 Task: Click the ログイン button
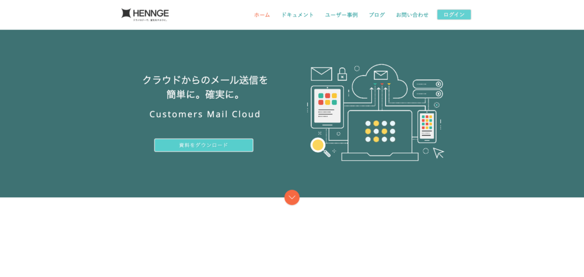pyautogui.click(x=454, y=14)
